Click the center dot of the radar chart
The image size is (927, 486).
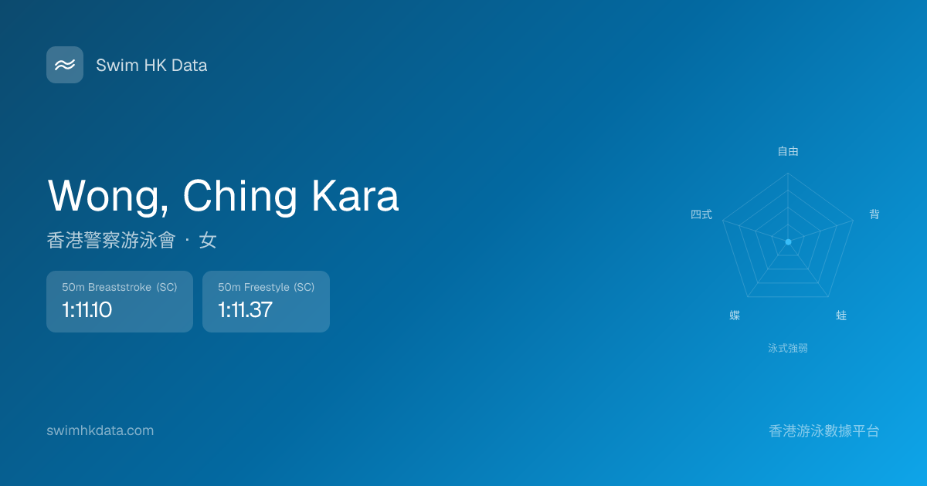[788, 242]
